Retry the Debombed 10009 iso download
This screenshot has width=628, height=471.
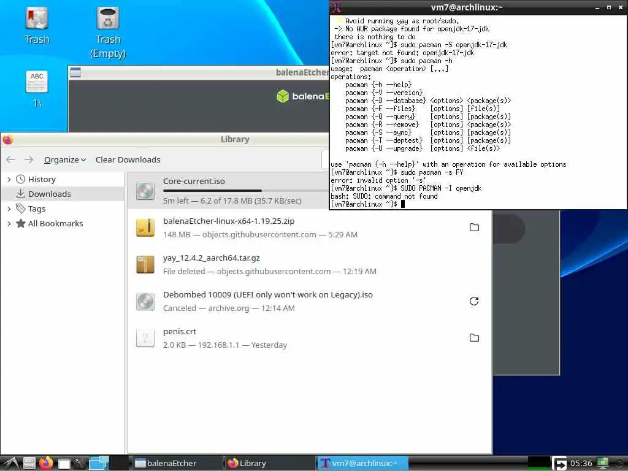coord(474,301)
